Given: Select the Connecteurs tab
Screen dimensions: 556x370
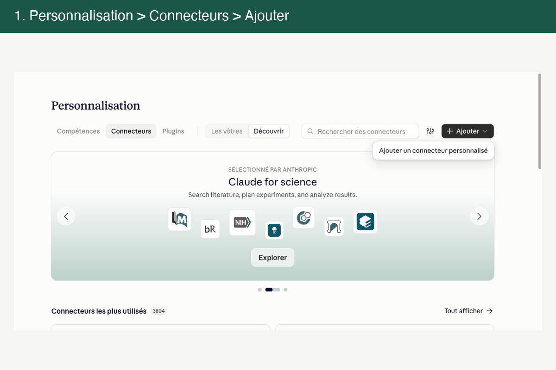Looking at the screenshot, I should [131, 131].
